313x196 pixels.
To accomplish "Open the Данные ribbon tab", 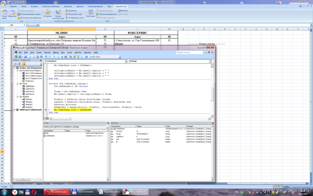I will coord(80,6).
